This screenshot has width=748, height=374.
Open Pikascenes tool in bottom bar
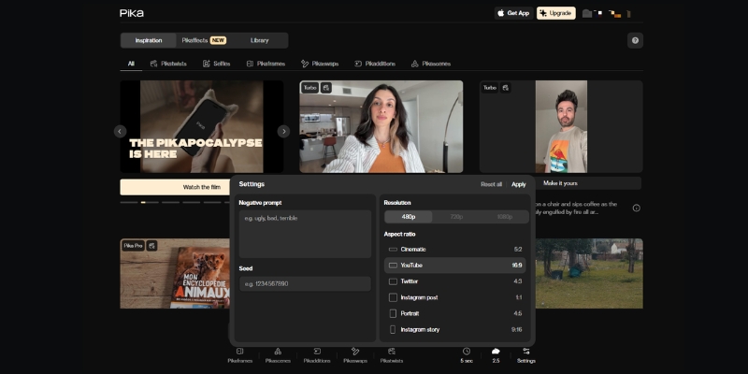[278, 355]
